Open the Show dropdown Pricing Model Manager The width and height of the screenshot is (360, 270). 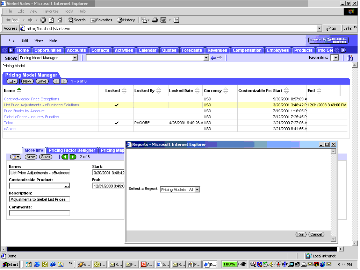(75, 58)
